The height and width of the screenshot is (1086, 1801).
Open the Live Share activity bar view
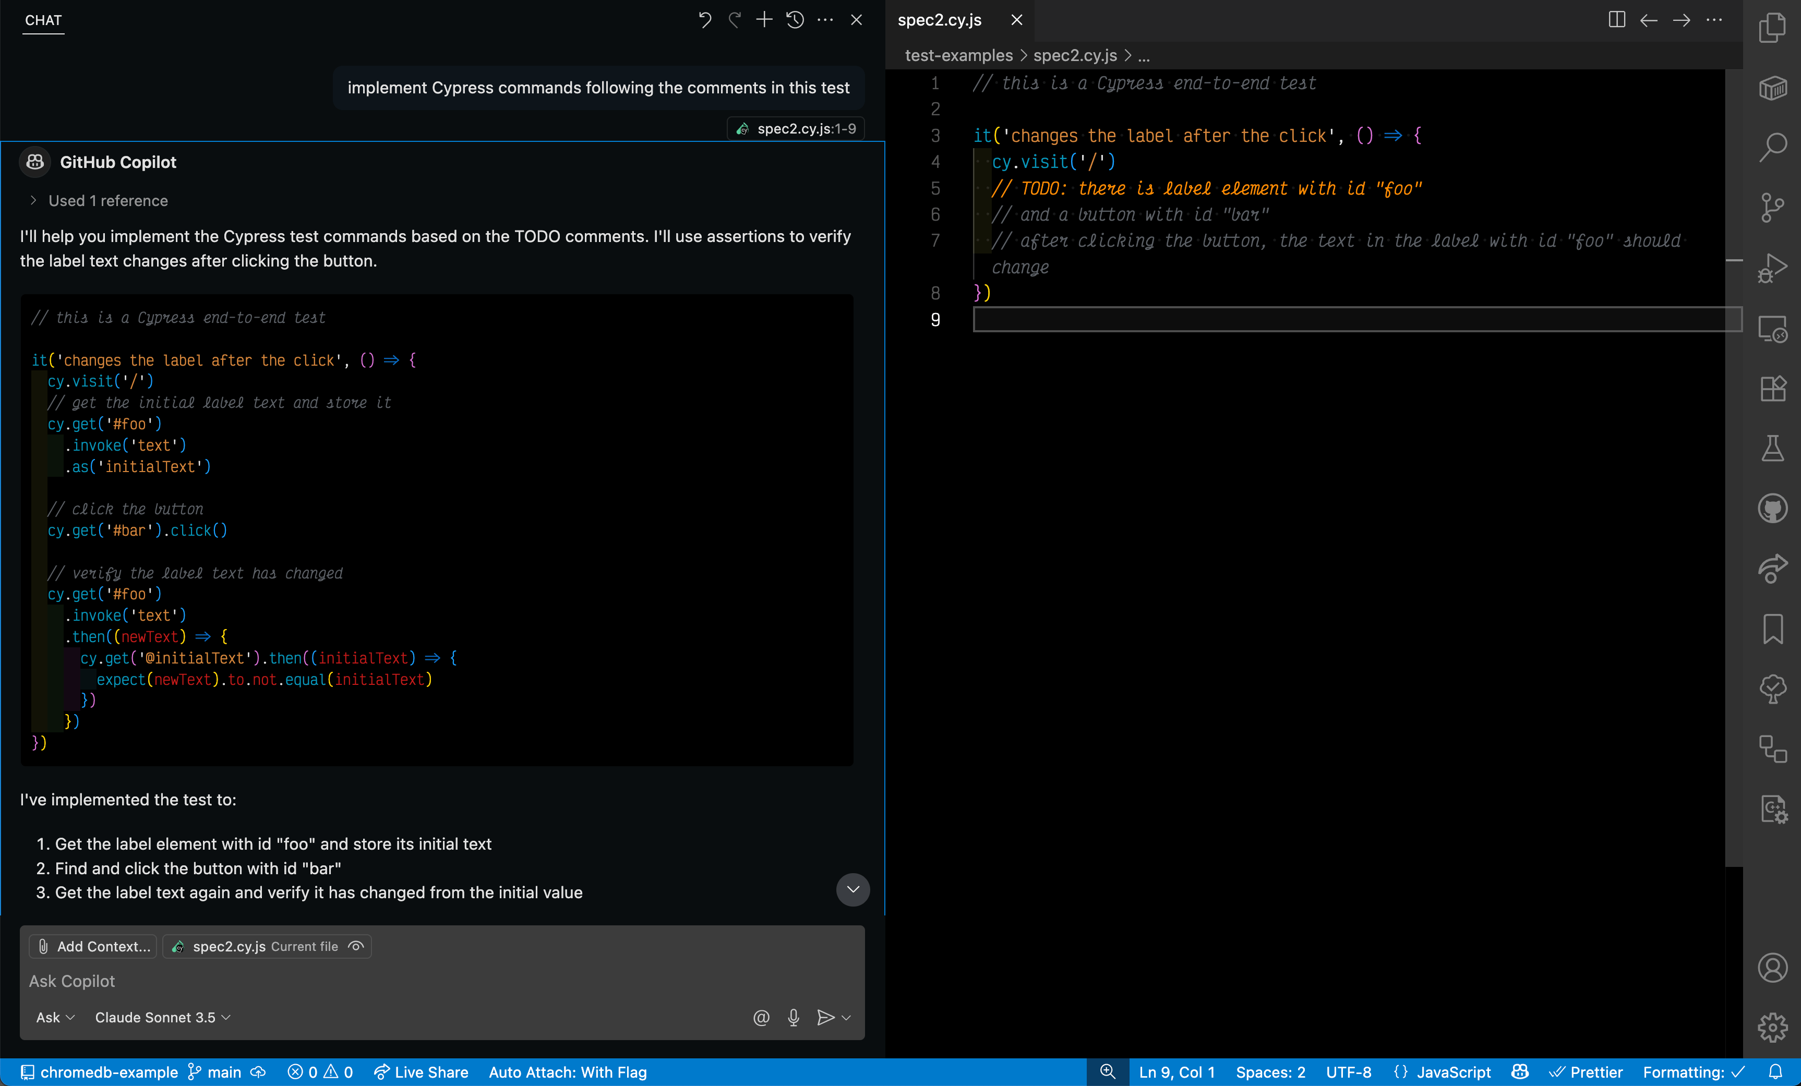(x=1772, y=569)
